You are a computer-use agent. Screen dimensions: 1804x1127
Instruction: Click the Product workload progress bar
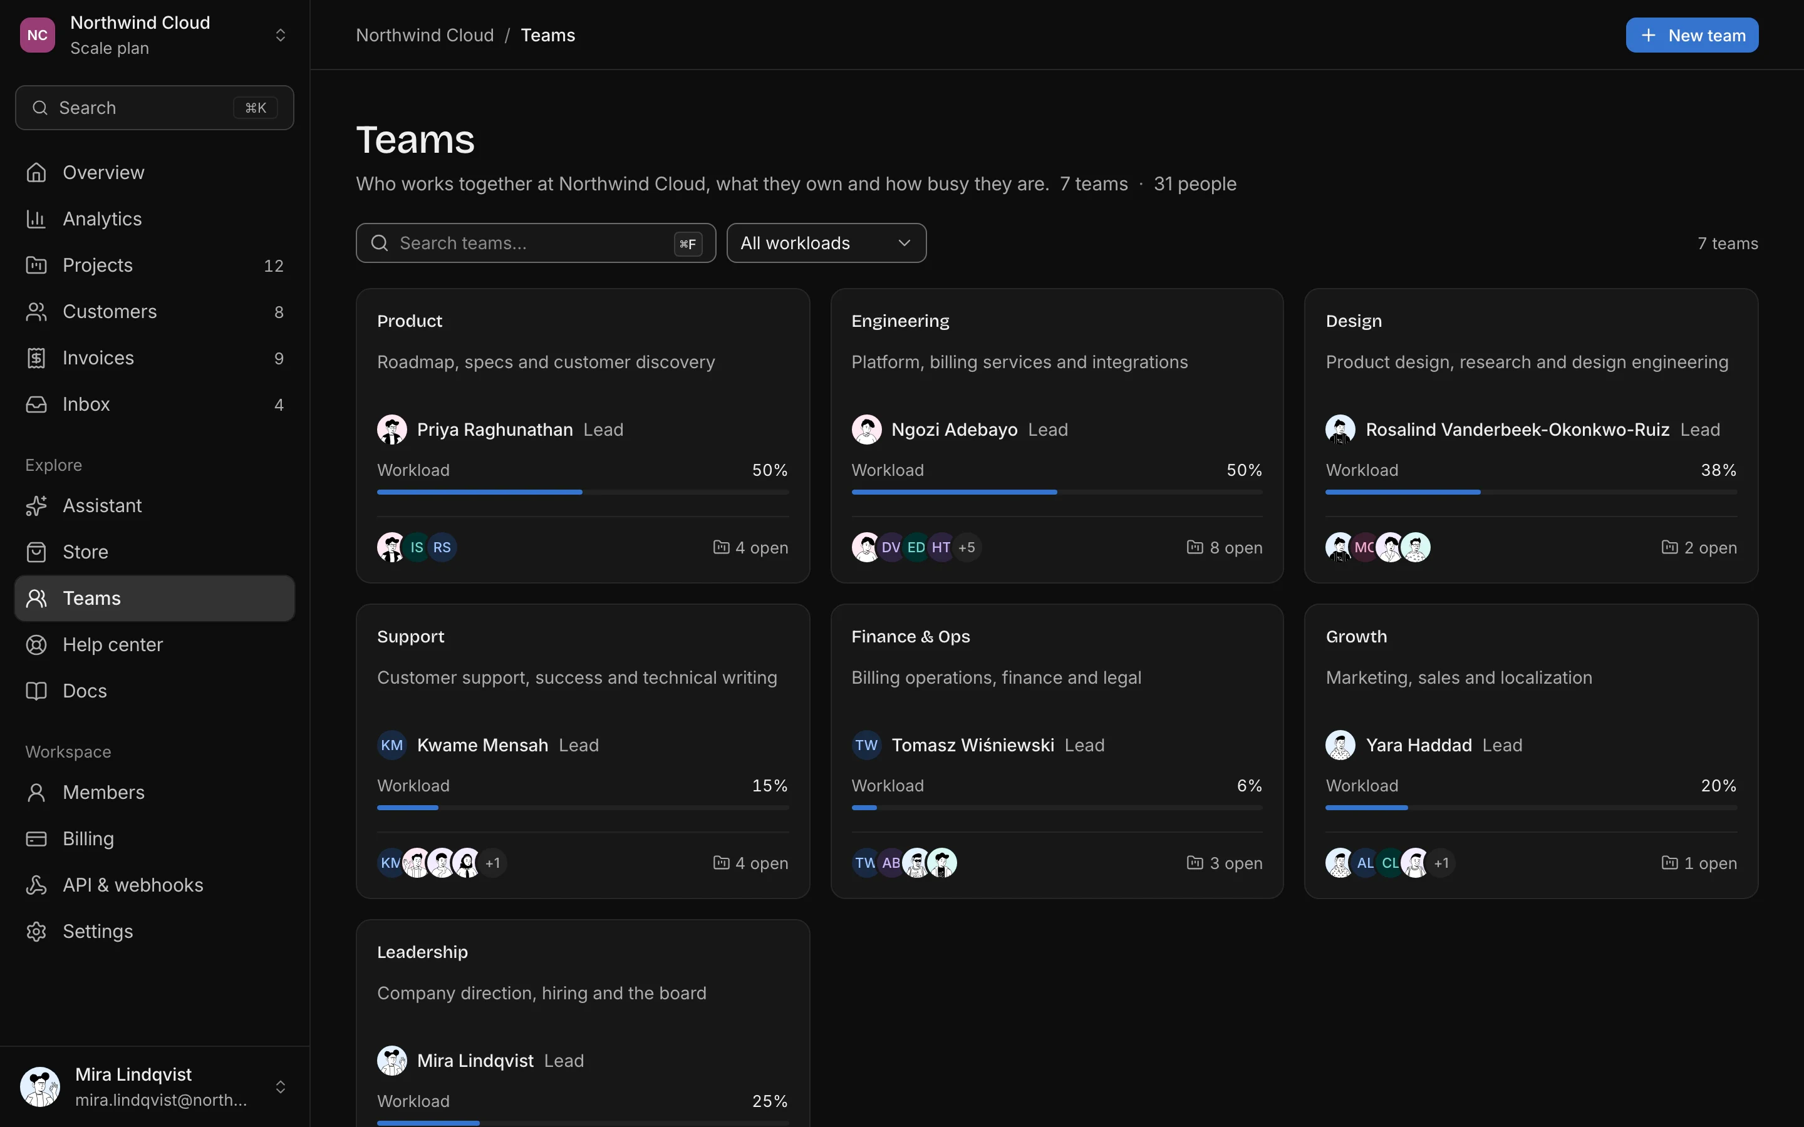tap(582, 492)
